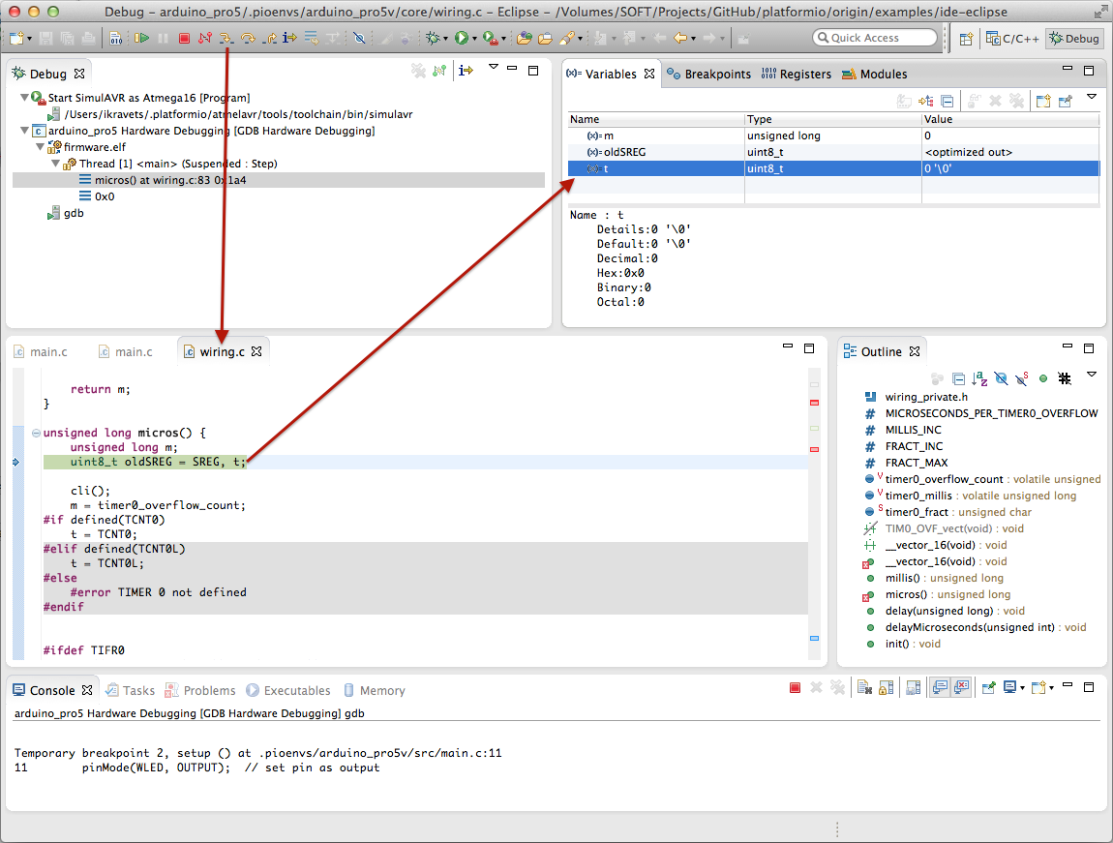
Task: Open the Debug launch bug icon
Action: [x=433, y=38]
